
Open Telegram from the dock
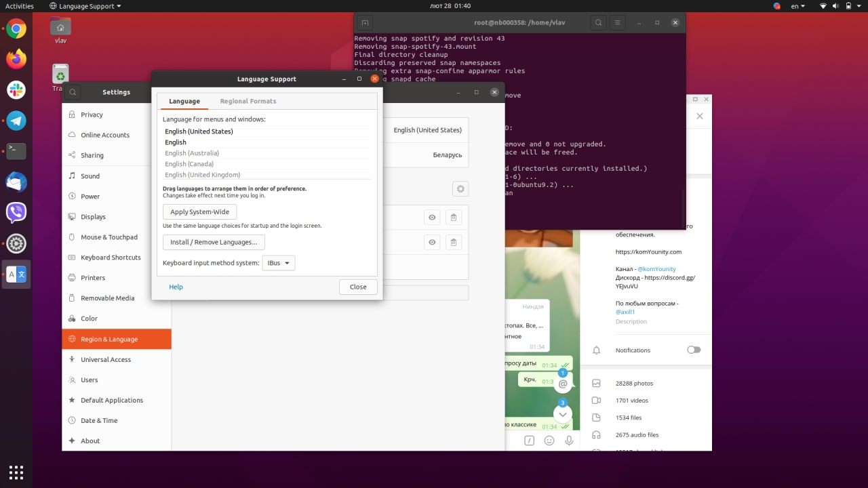[x=16, y=121]
